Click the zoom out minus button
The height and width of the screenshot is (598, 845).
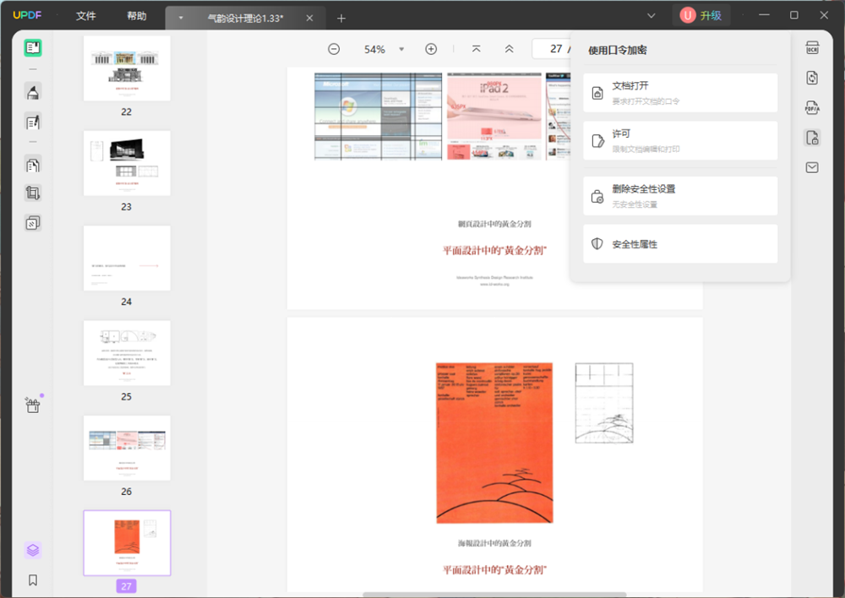[334, 49]
